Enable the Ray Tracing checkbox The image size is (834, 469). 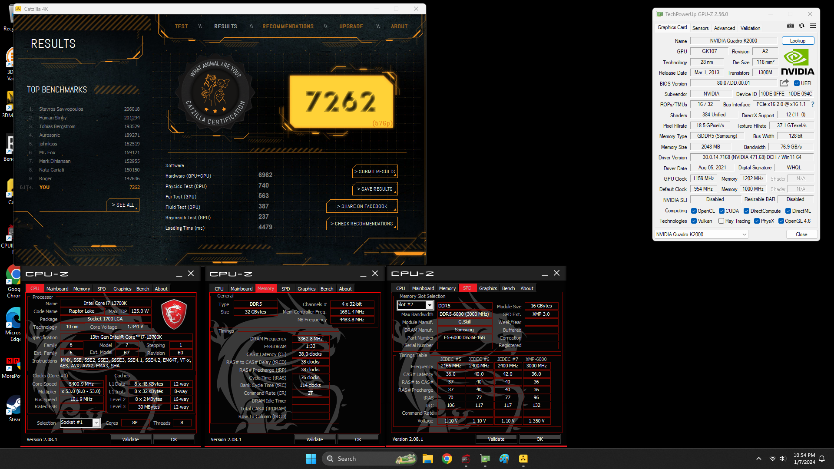click(x=721, y=221)
